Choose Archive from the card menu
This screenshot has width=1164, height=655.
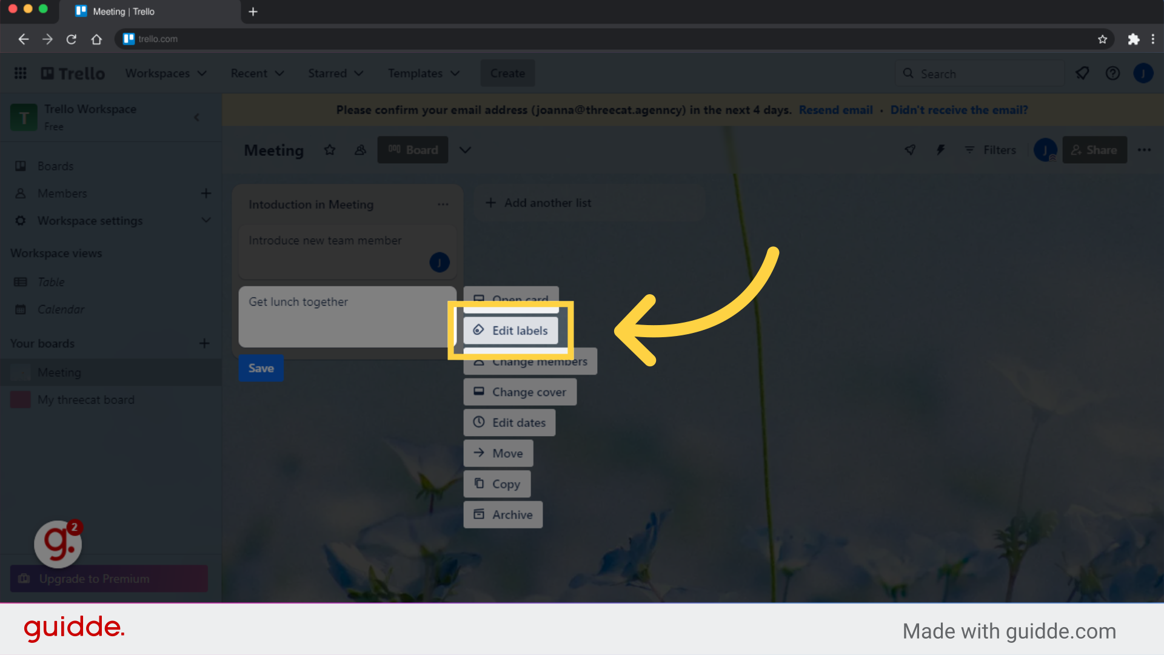coord(503,514)
